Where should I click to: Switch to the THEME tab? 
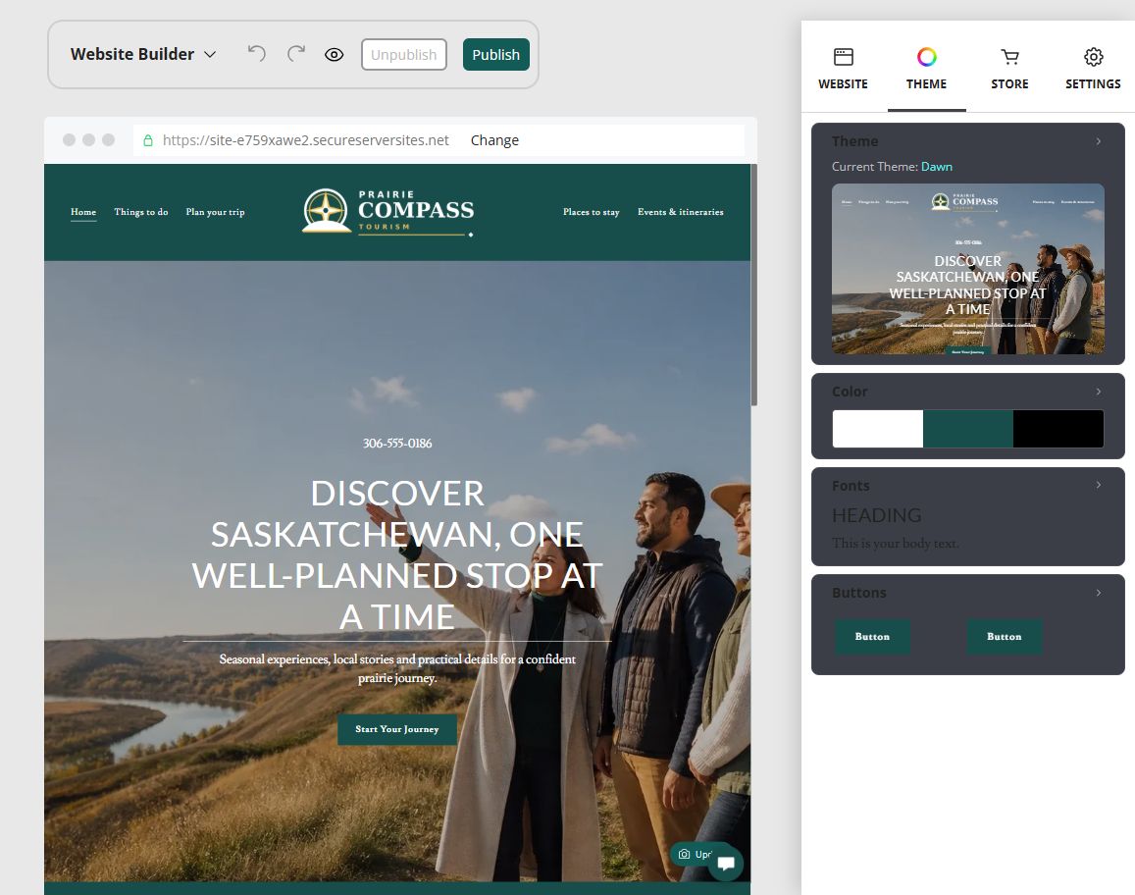[926, 69]
